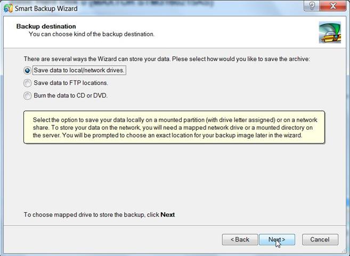Click the "There are several ways" instruction line

pyautogui.click(x=167, y=59)
